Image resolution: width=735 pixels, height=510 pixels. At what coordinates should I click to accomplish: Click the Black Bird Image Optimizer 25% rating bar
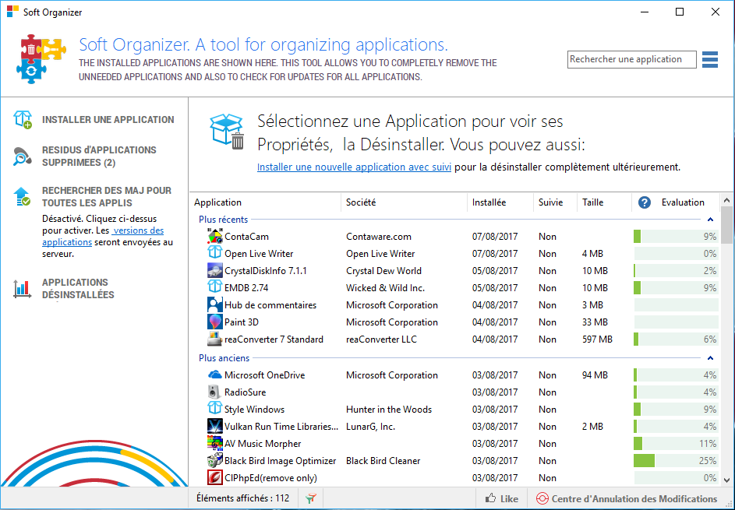coord(676,460)
